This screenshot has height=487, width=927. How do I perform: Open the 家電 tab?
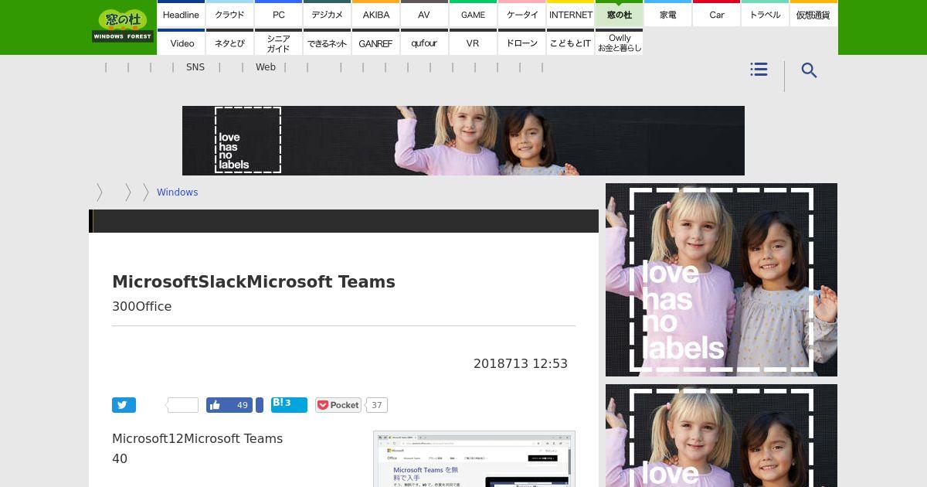tap(667, 14)
